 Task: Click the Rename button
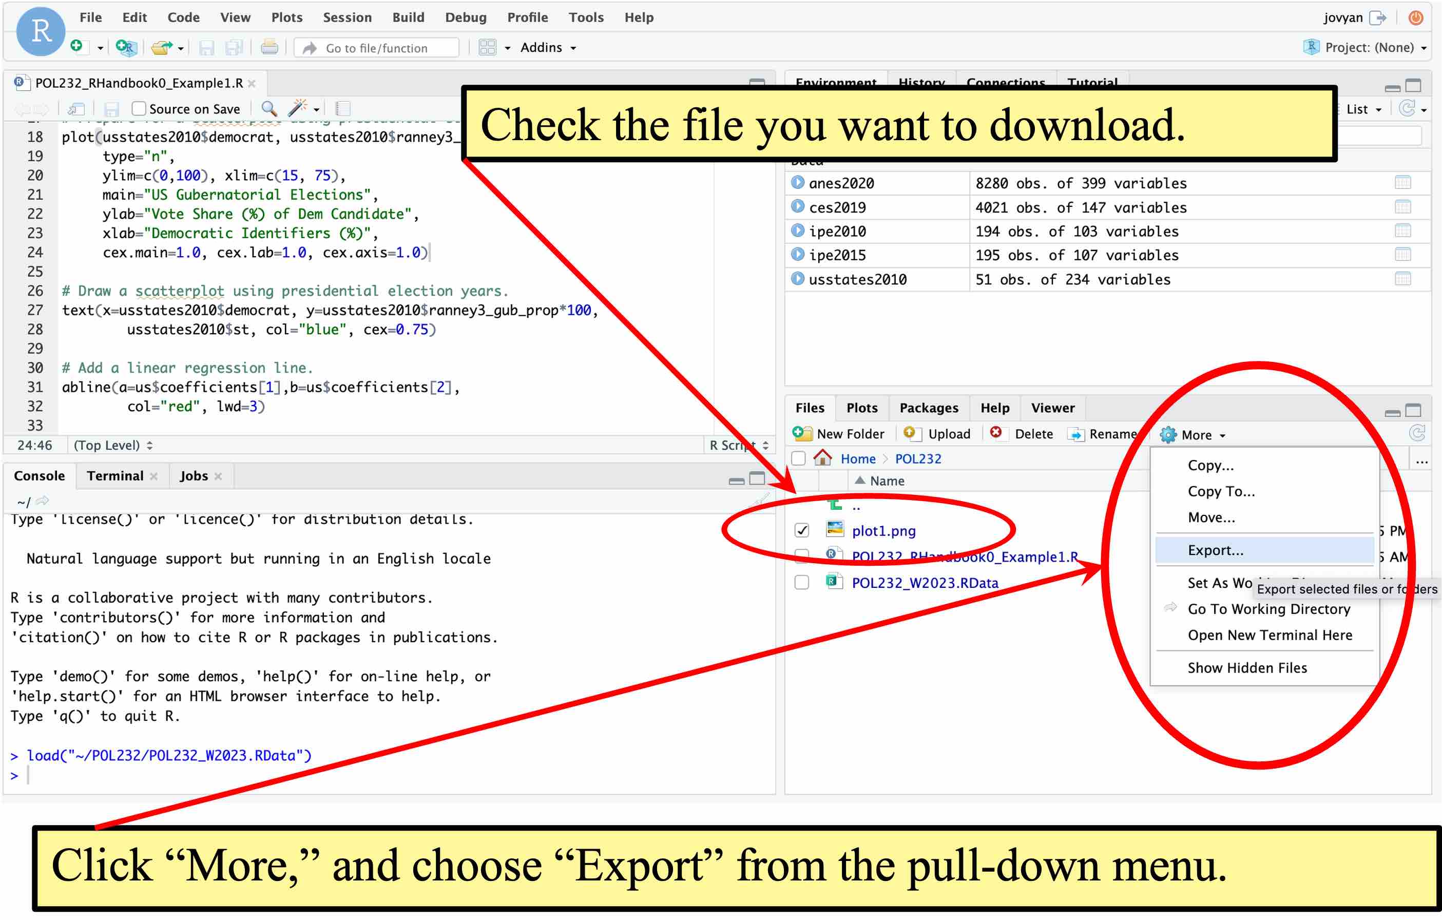1103,434
